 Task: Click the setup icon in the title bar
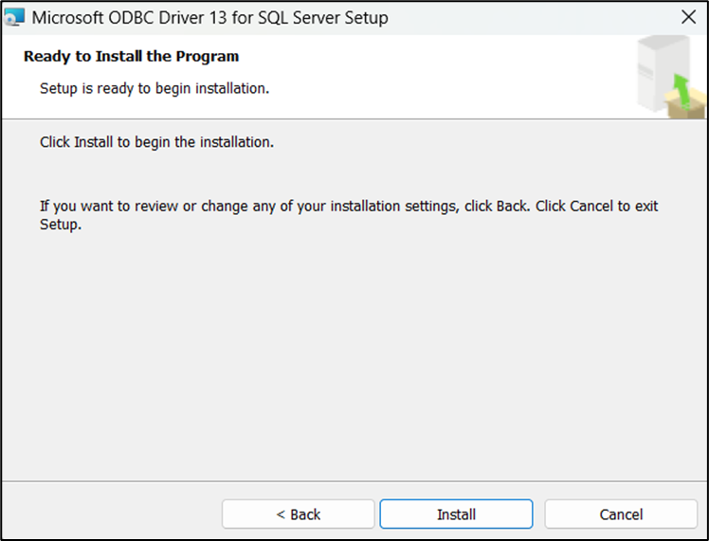[x=14, y=18]
